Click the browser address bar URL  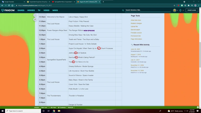pyautogui.click(x=35, y=6)
